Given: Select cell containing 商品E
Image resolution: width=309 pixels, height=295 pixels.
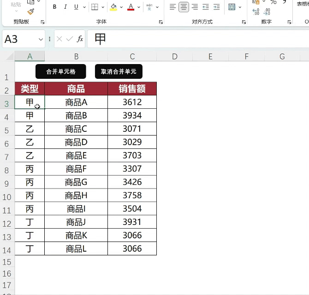Looking at the screenshot, I should point(76,156).
